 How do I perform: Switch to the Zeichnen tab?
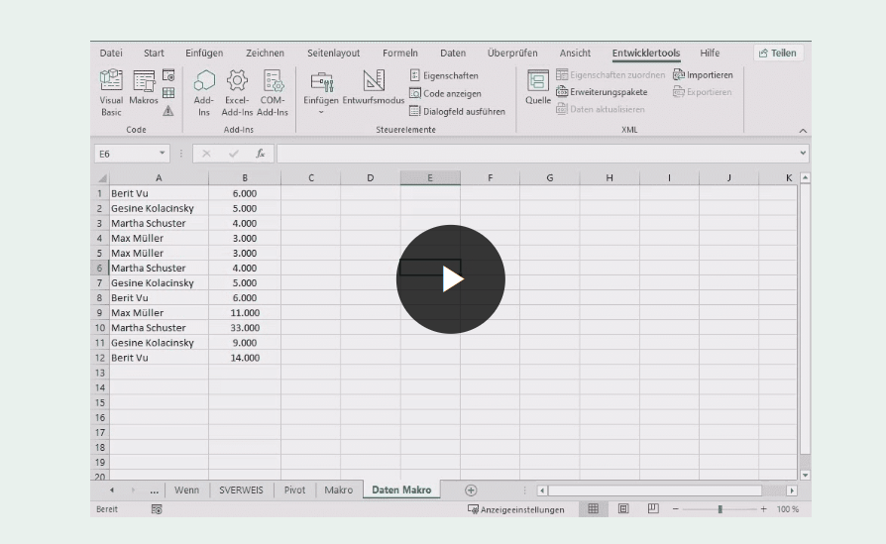[265, 54]
